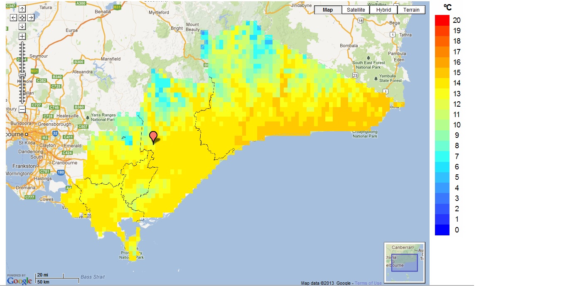Select the Terrain map type
This screenshot has height=286, width=565.
[411, 10]
